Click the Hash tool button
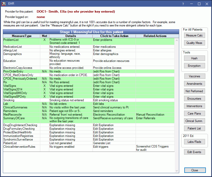 (194, 58)
